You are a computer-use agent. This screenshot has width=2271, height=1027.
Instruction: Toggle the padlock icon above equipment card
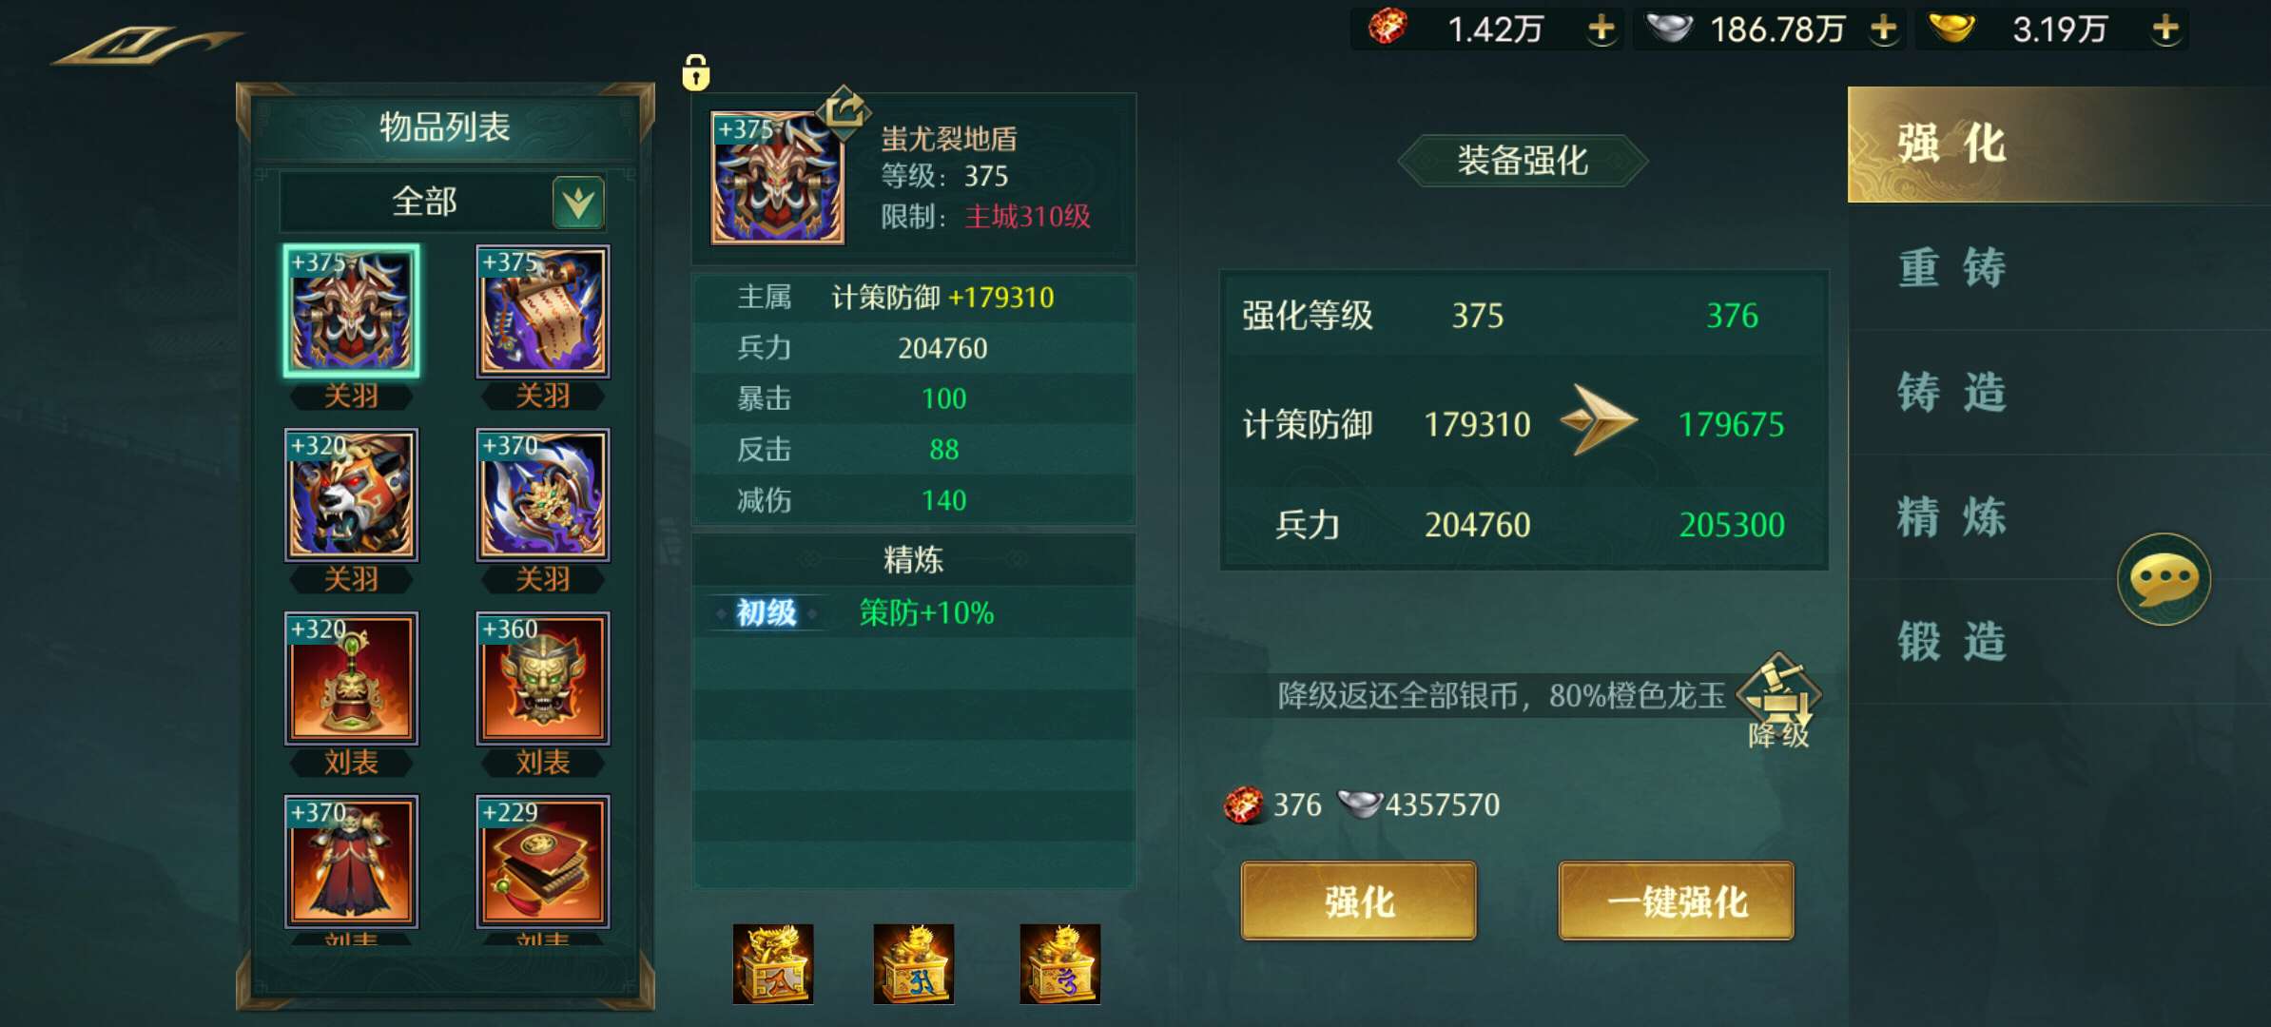click(x=696, y=71)
